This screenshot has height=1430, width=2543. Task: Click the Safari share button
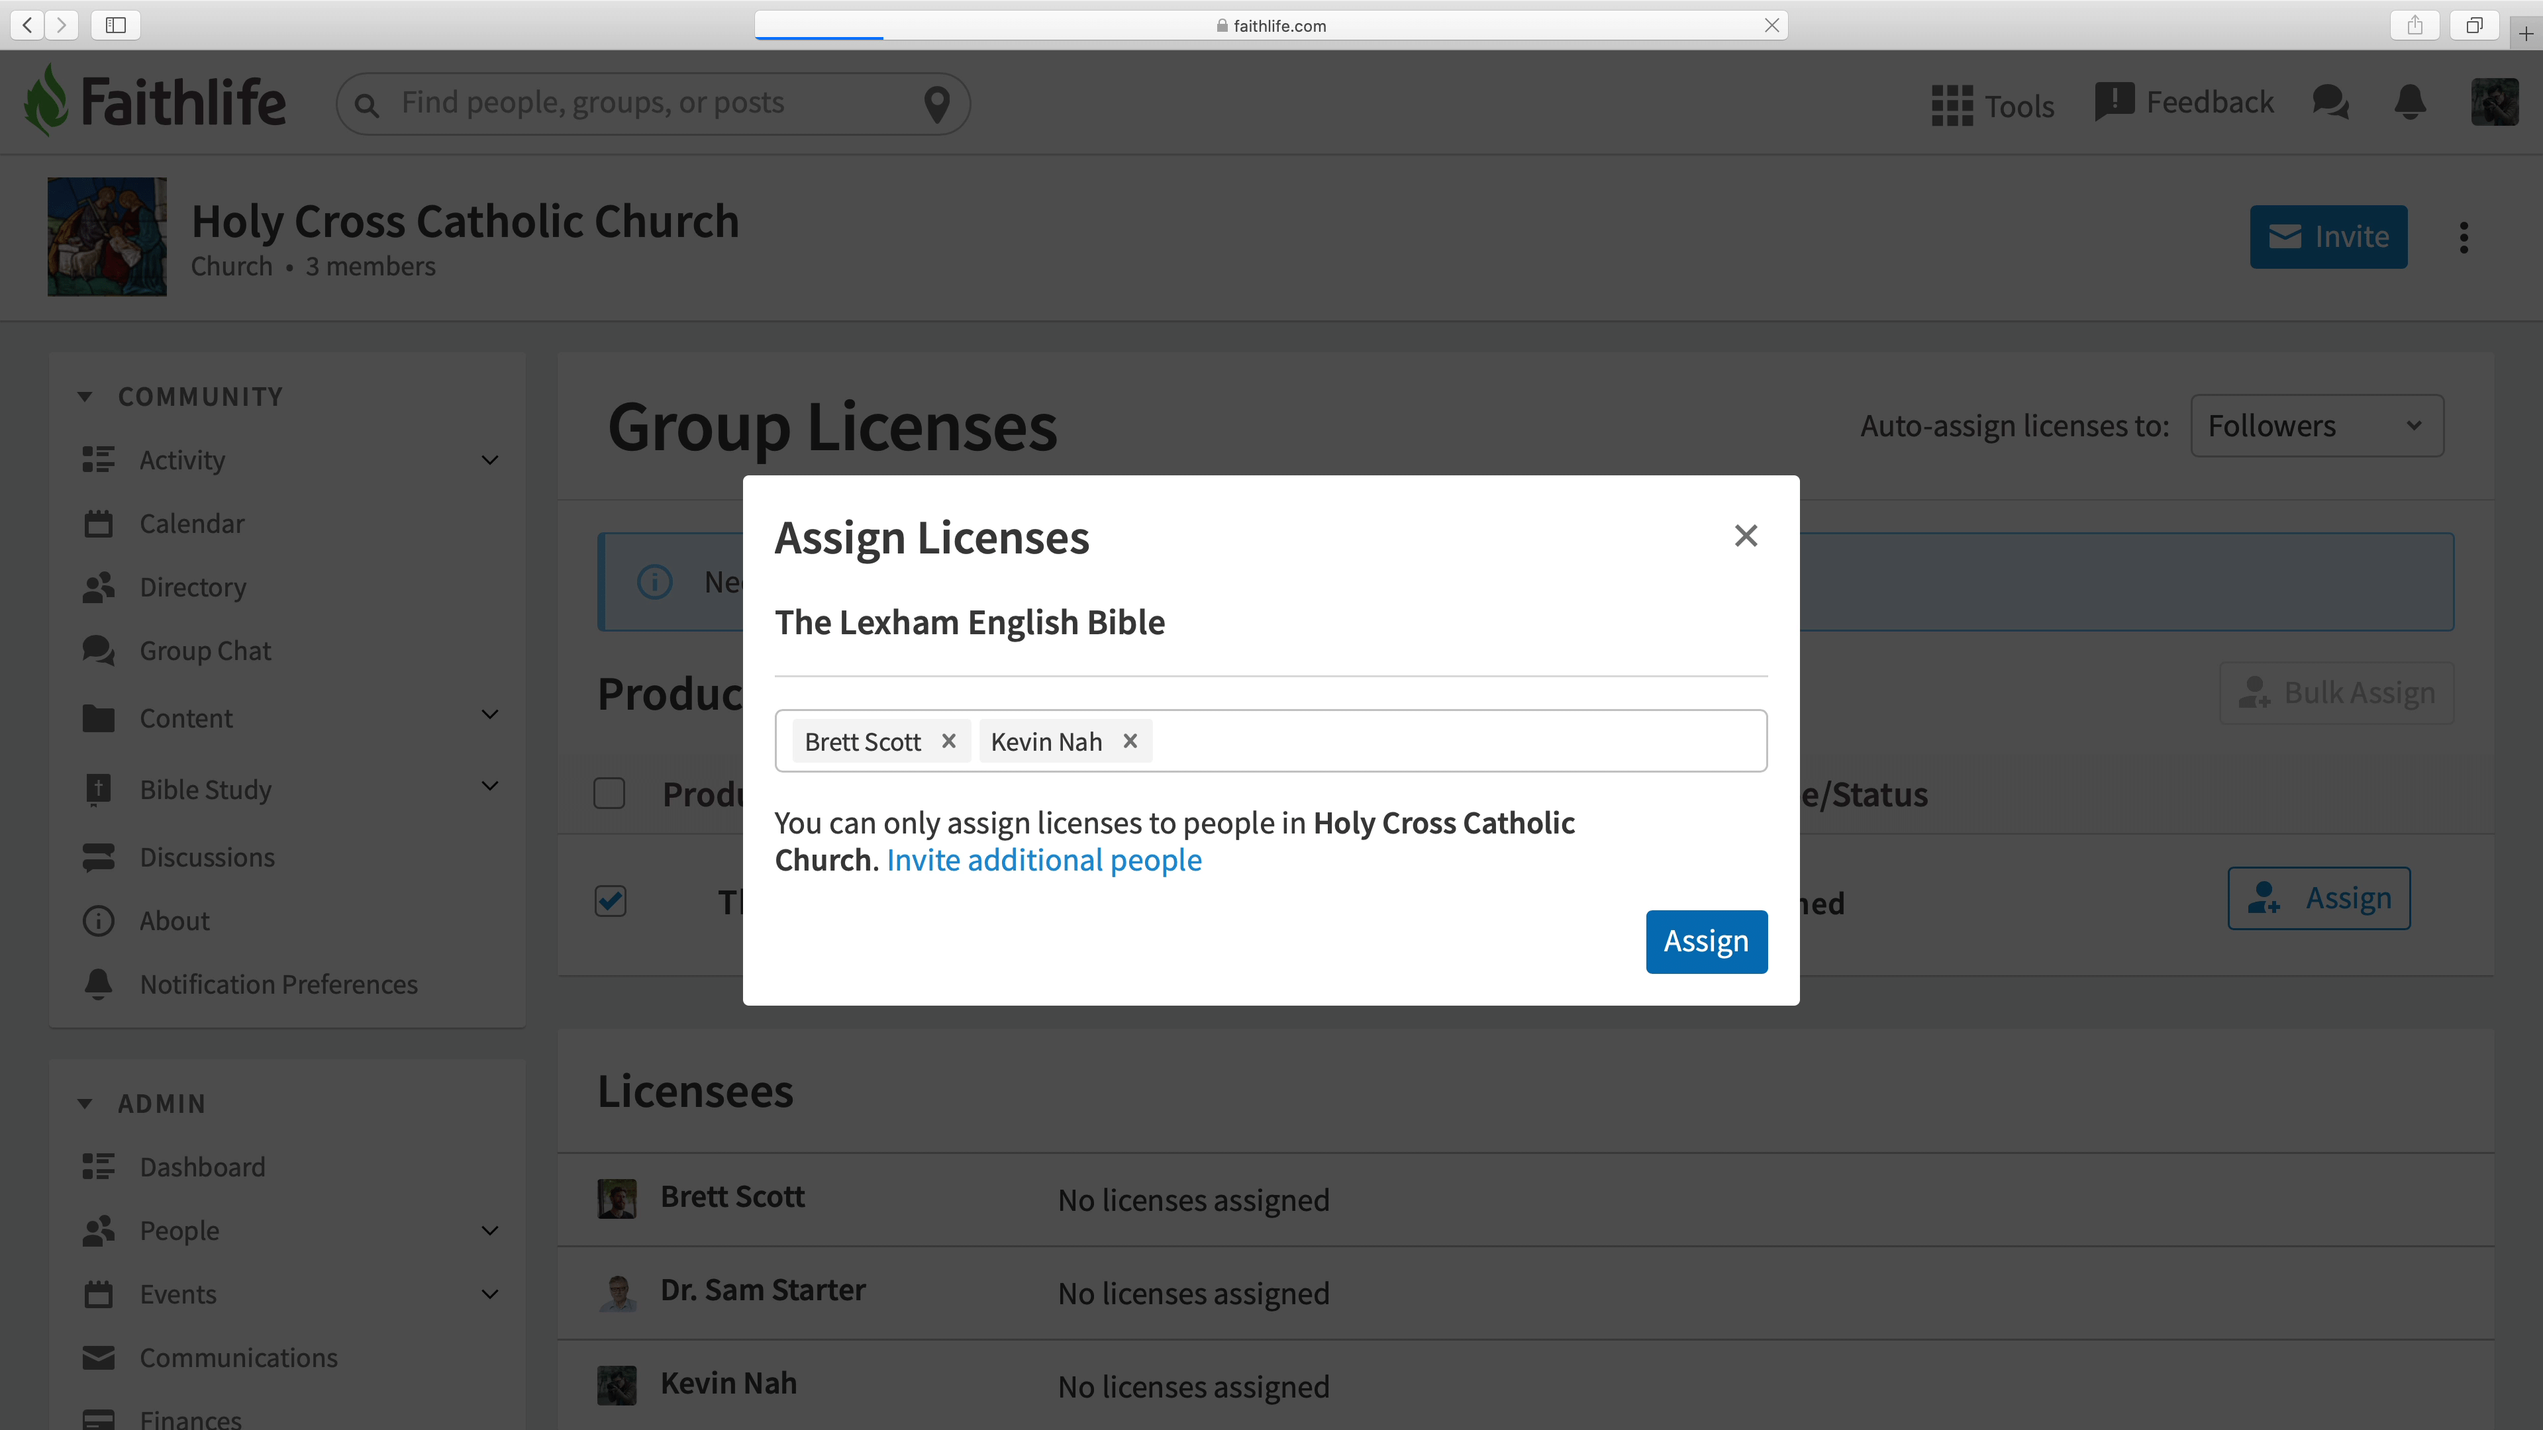pos(2415,24)
